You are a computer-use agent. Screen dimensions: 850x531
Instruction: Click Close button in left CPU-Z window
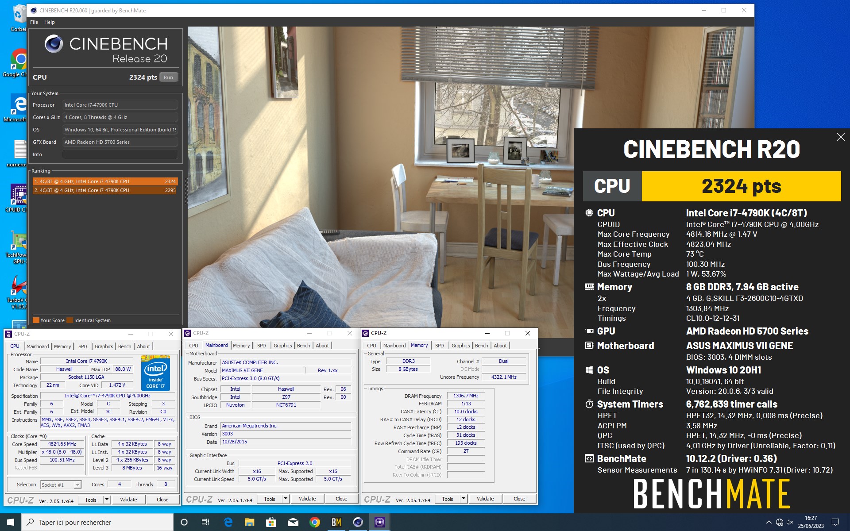click(162, 500)
